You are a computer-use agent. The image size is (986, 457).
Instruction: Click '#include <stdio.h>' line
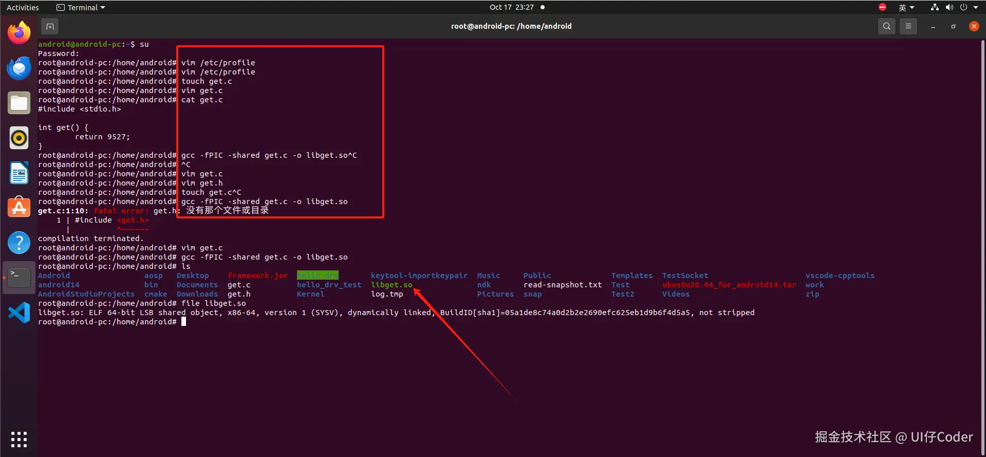tap(80, 109)
